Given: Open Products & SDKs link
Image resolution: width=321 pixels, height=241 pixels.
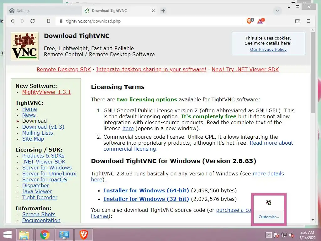Looking at the screenshot, I should click(x=43, y=156).
